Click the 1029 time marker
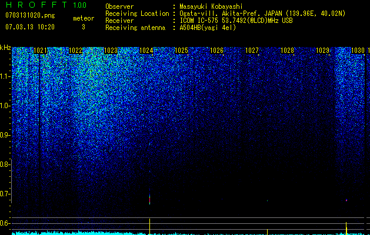370x235 pixels. pyautogui.click(x=322, y=51)
